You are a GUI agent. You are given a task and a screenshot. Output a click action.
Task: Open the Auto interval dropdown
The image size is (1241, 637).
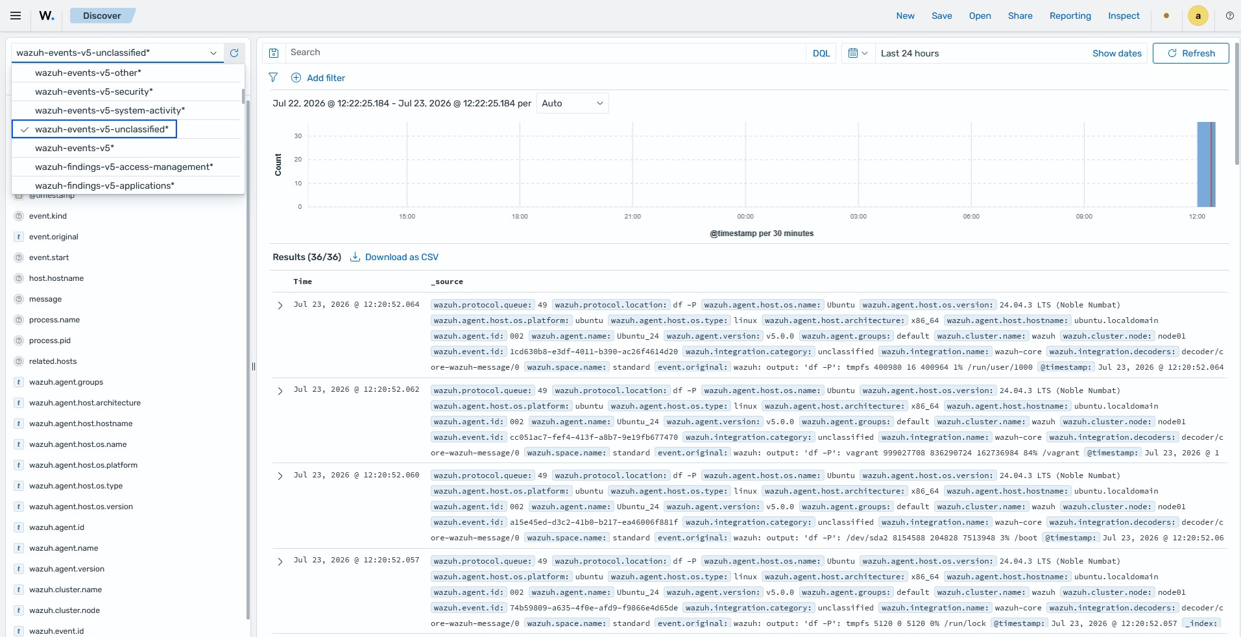click(x=572, y=103)
